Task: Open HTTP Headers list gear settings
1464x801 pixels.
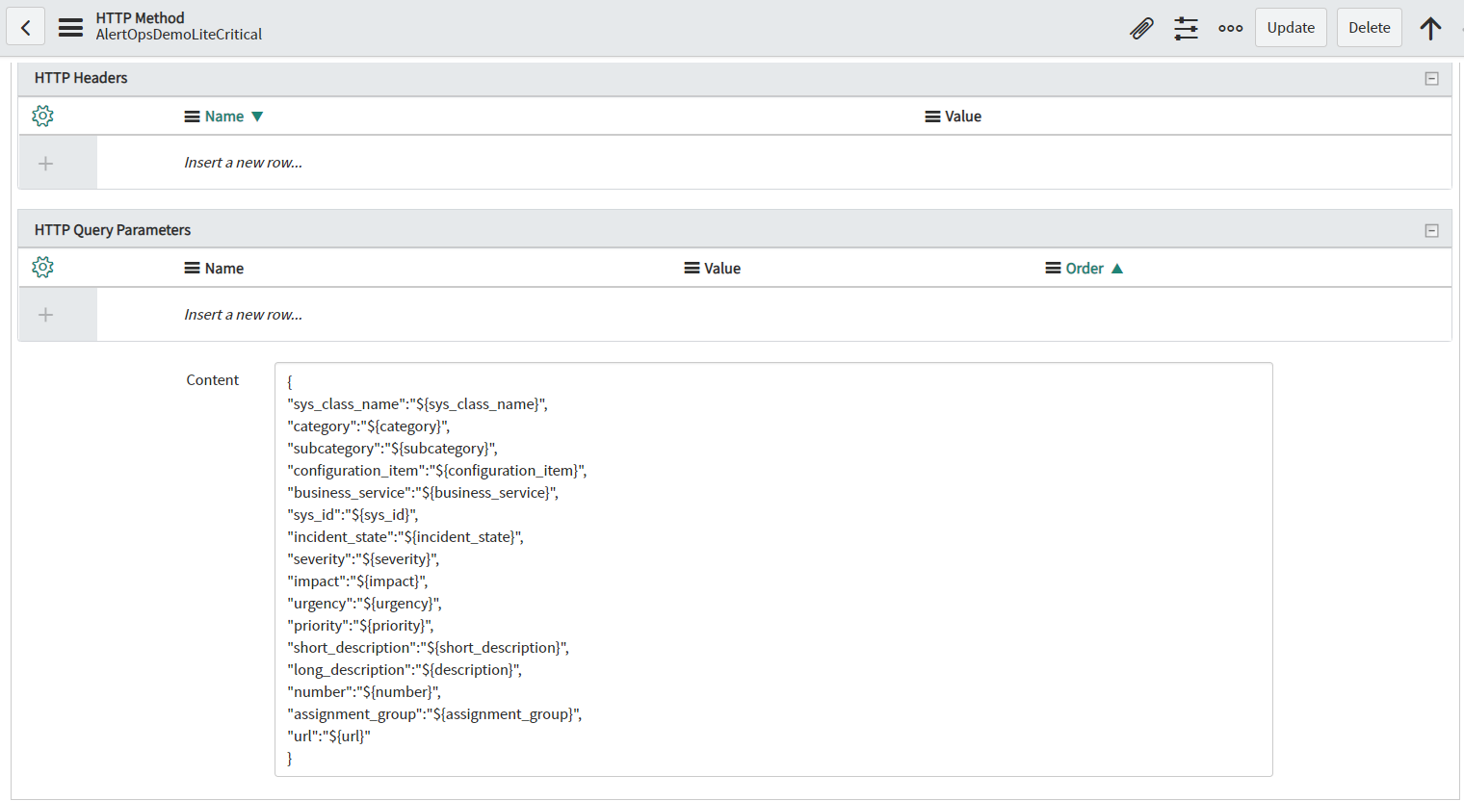Action: pos(42,116)
